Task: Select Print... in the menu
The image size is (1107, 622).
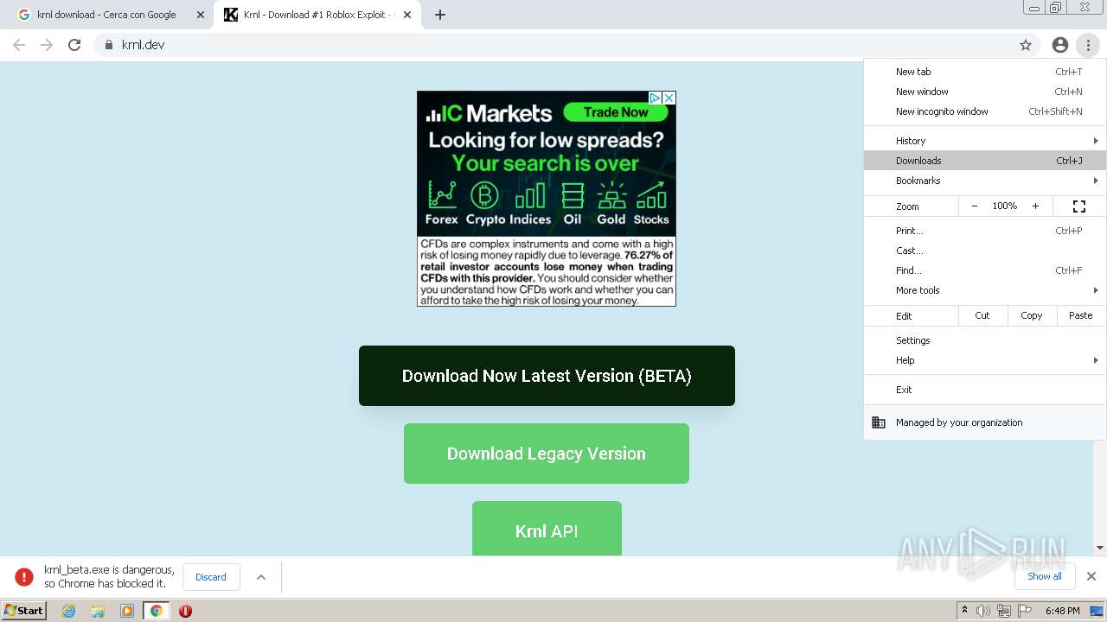Action: point(985,231)
